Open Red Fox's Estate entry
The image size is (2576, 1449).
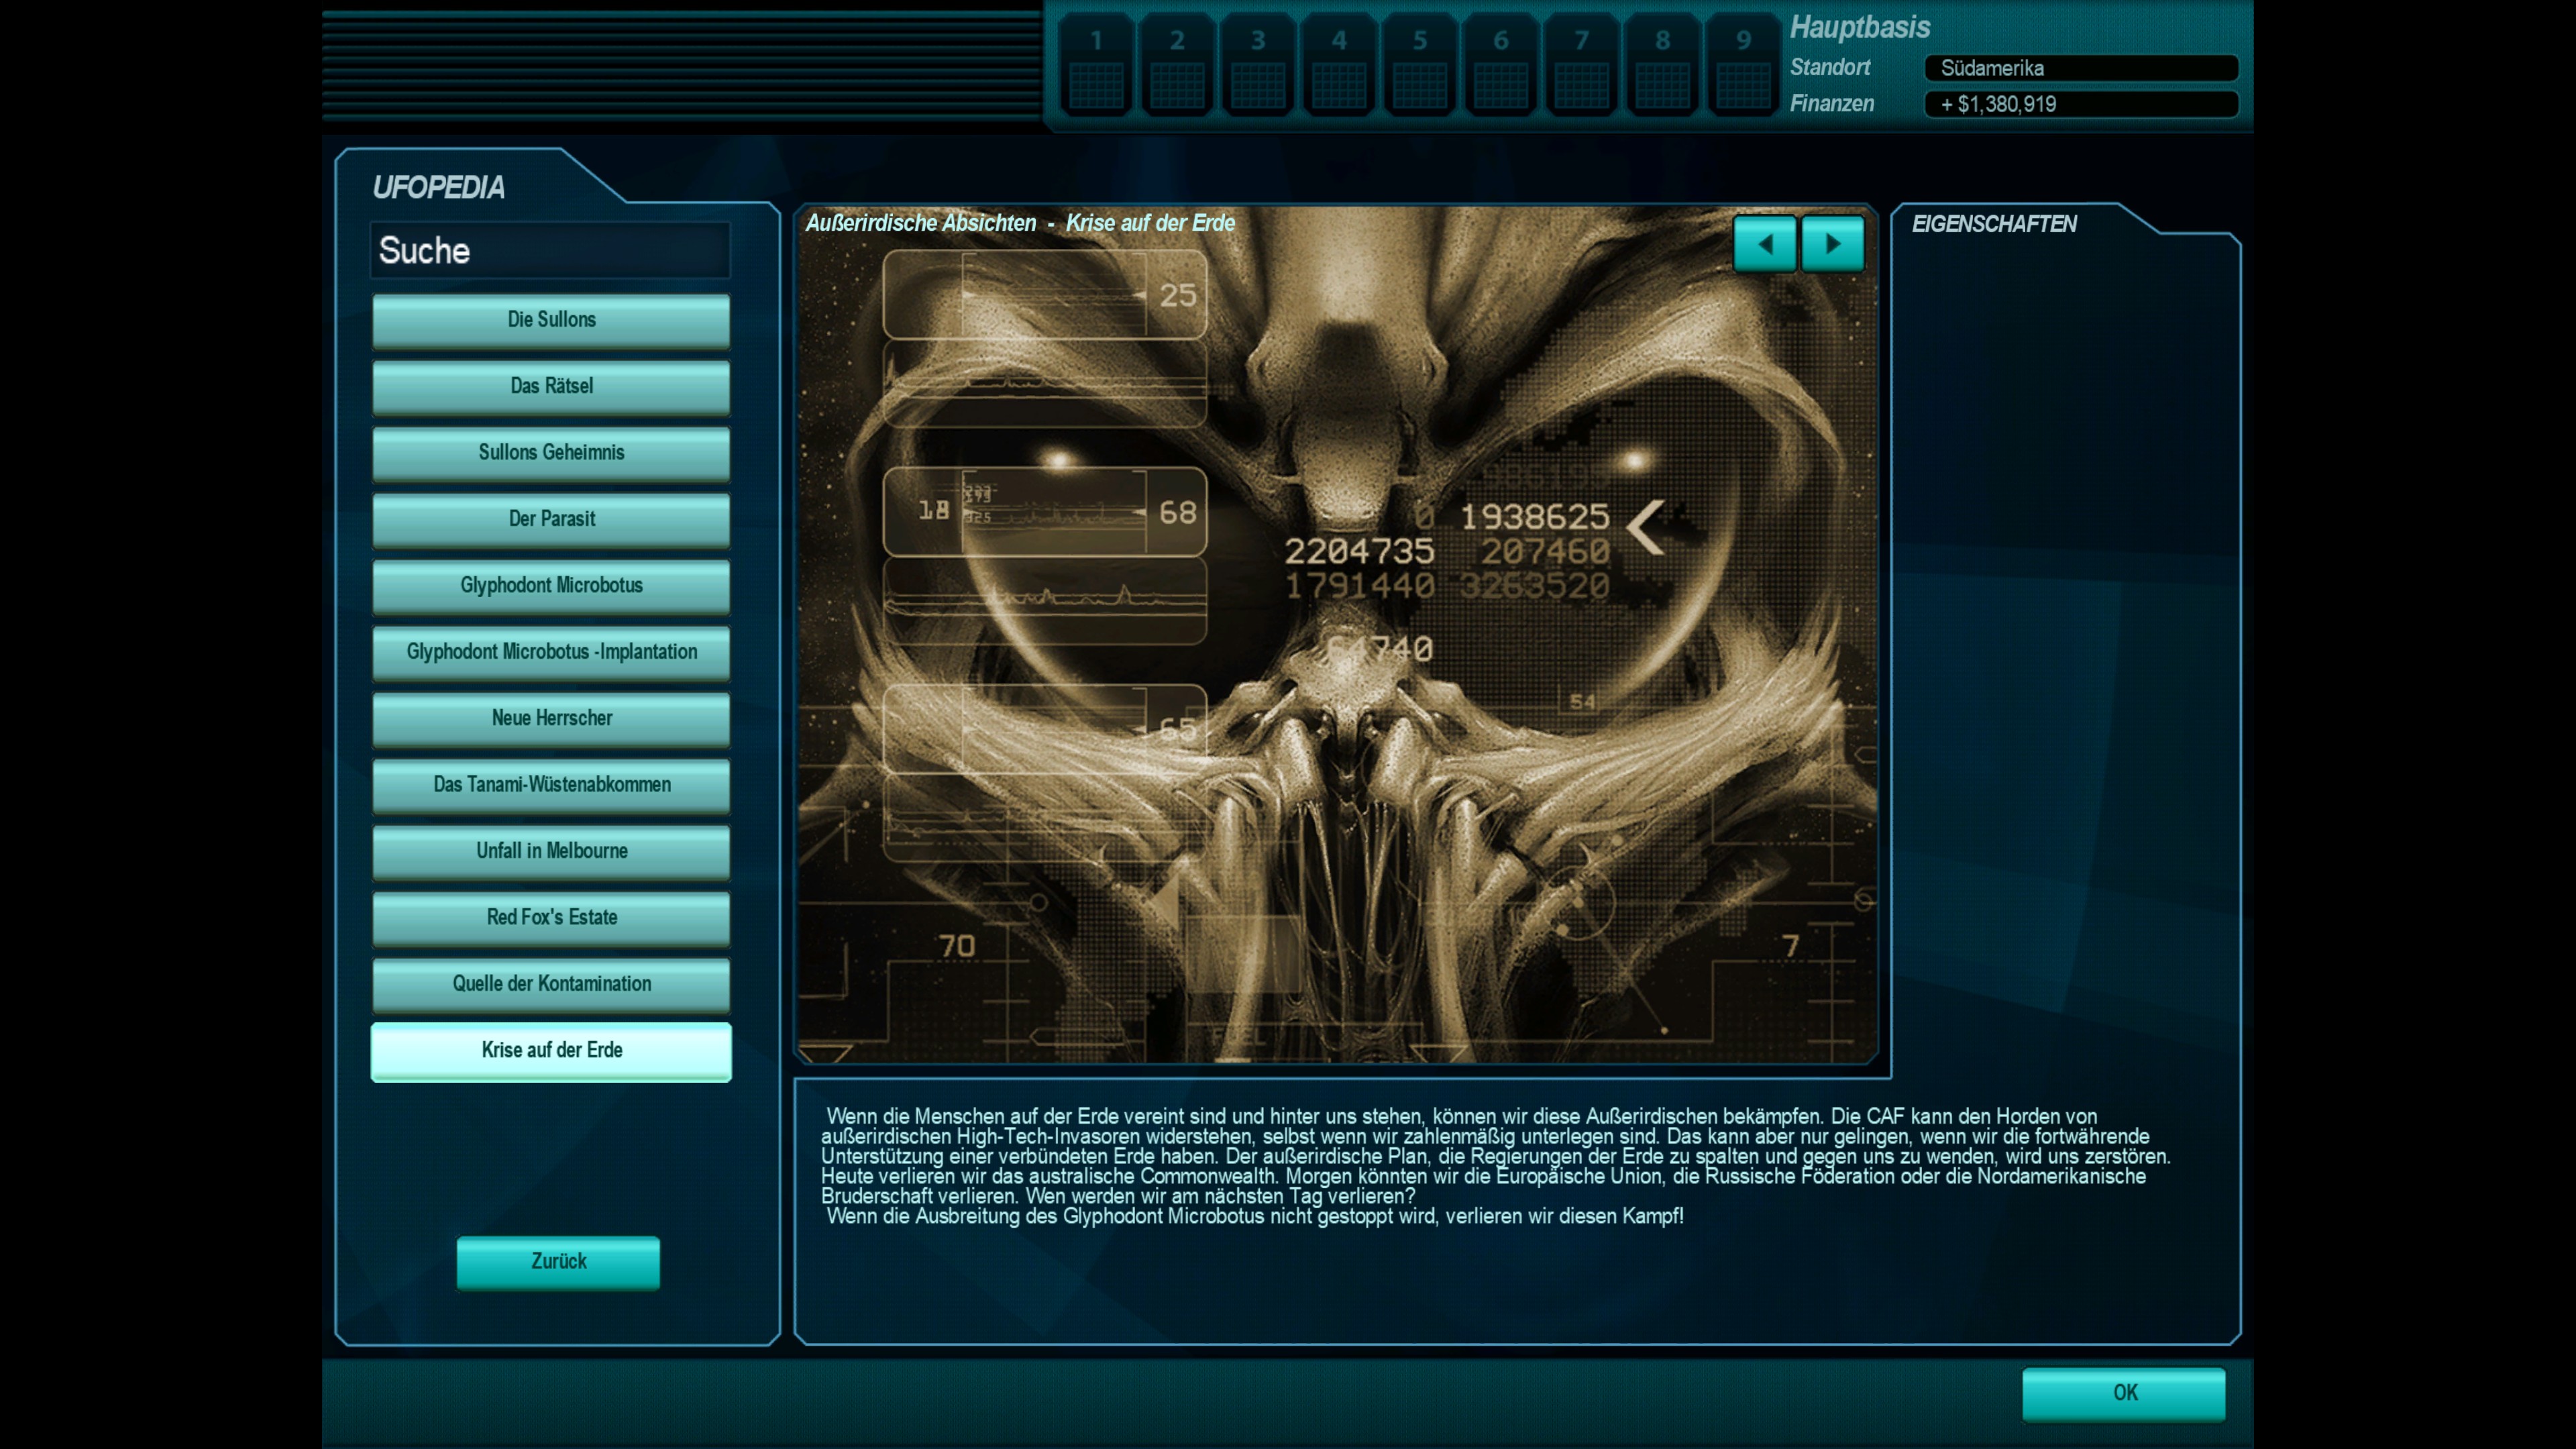551,917
